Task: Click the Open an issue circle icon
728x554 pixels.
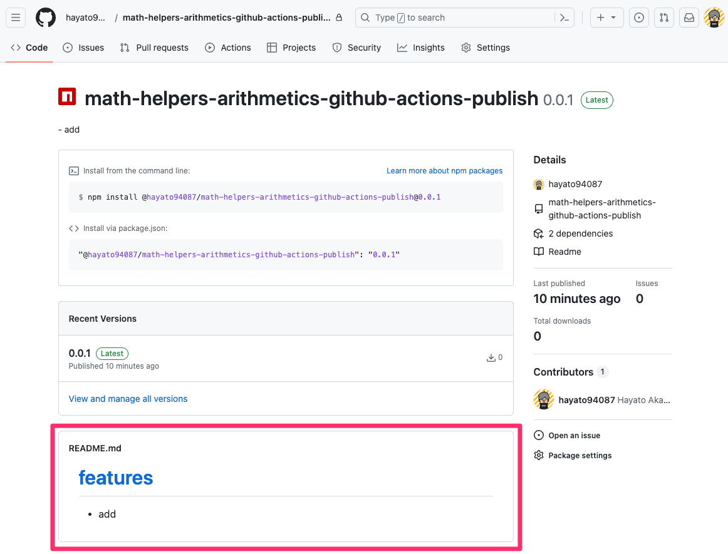Action: click(x=539, y=435)
